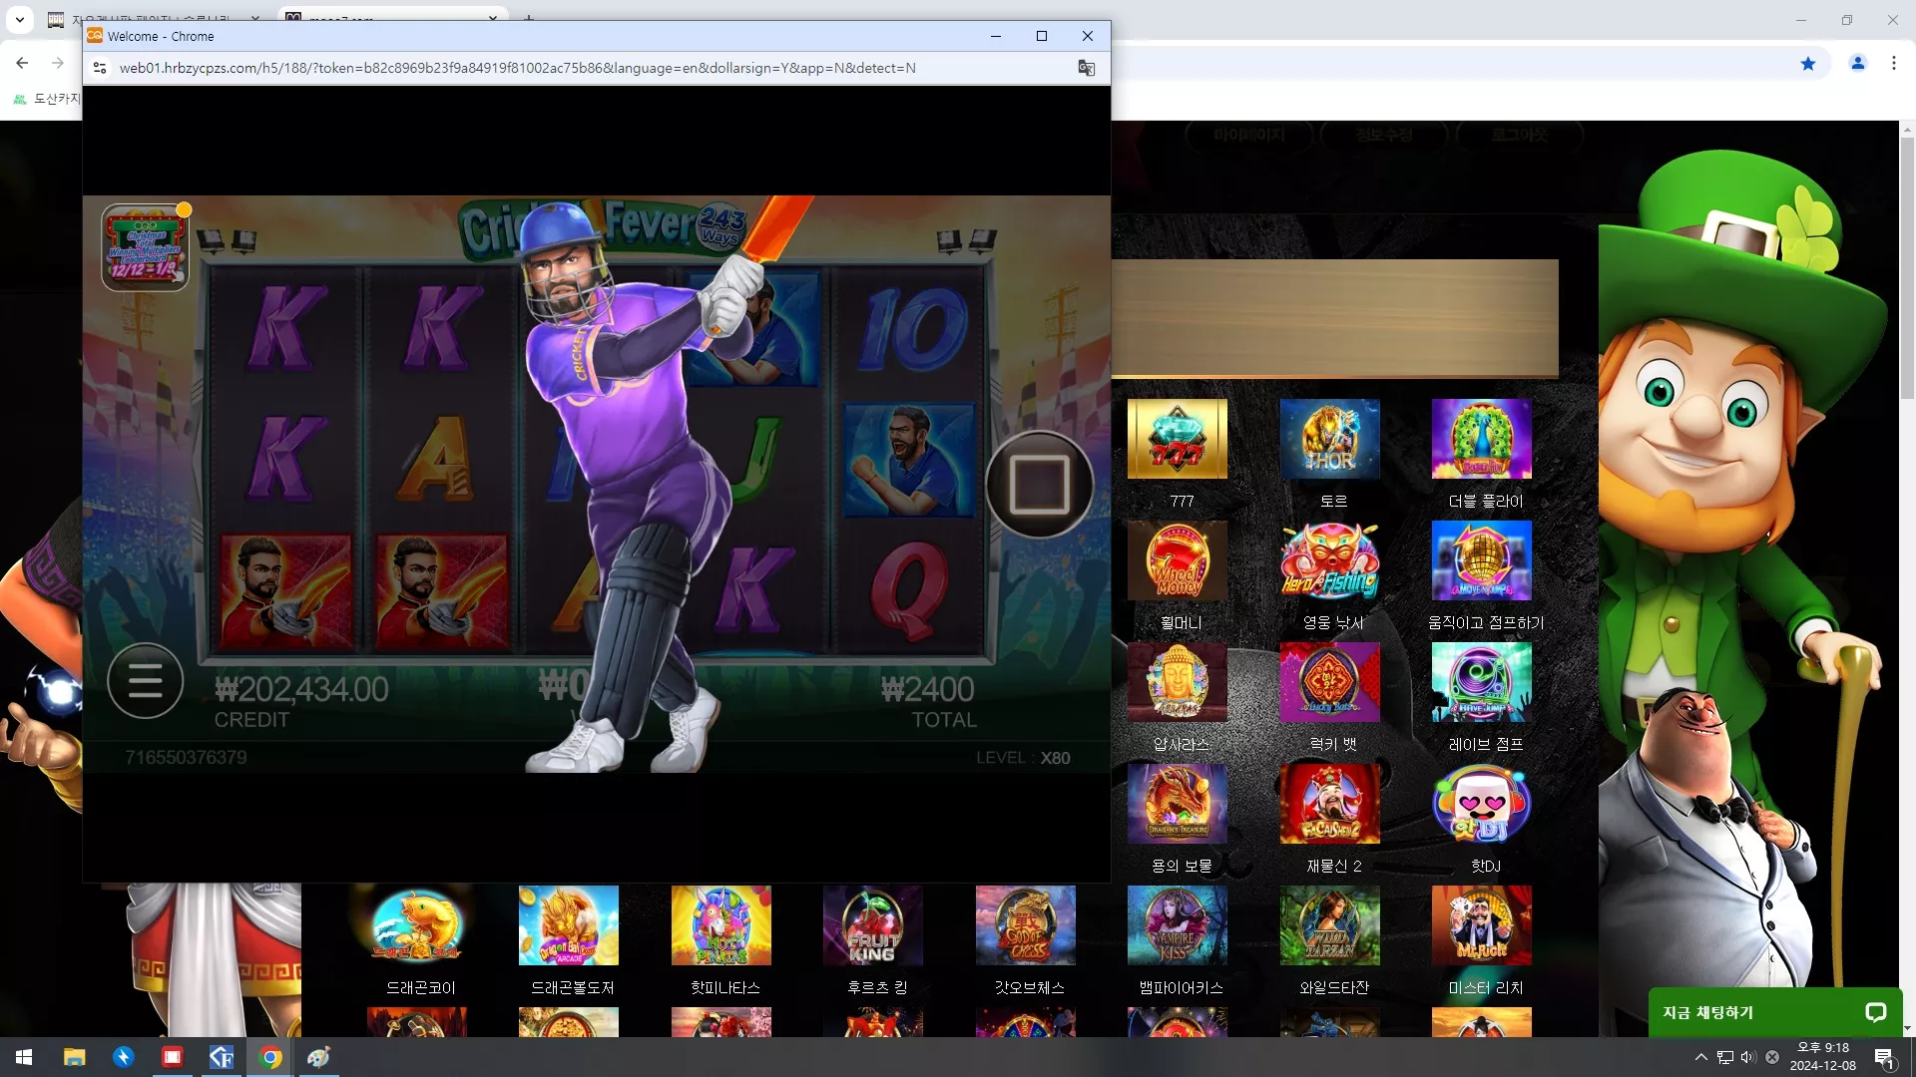Viewport: 1916px width, 1077px height.
Task: Launch the Dragon's Treasure 용의 보물 game
Action: [x=1178, y=804]
